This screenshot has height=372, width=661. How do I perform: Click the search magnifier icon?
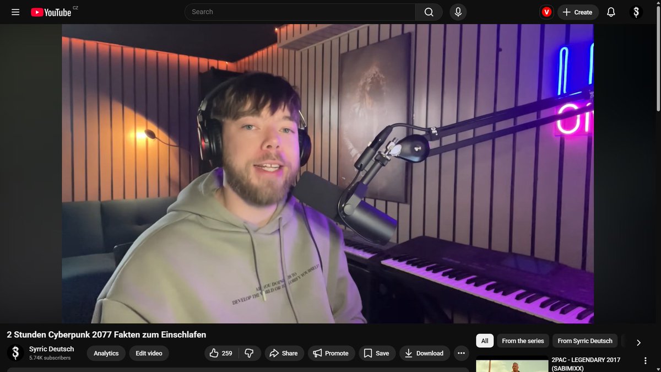pyautogui.click(x=429, y=12)
